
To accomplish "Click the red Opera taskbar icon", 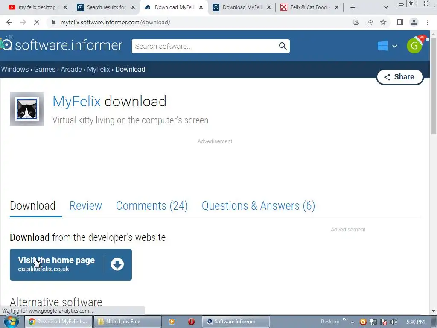I will coord(191,322).
